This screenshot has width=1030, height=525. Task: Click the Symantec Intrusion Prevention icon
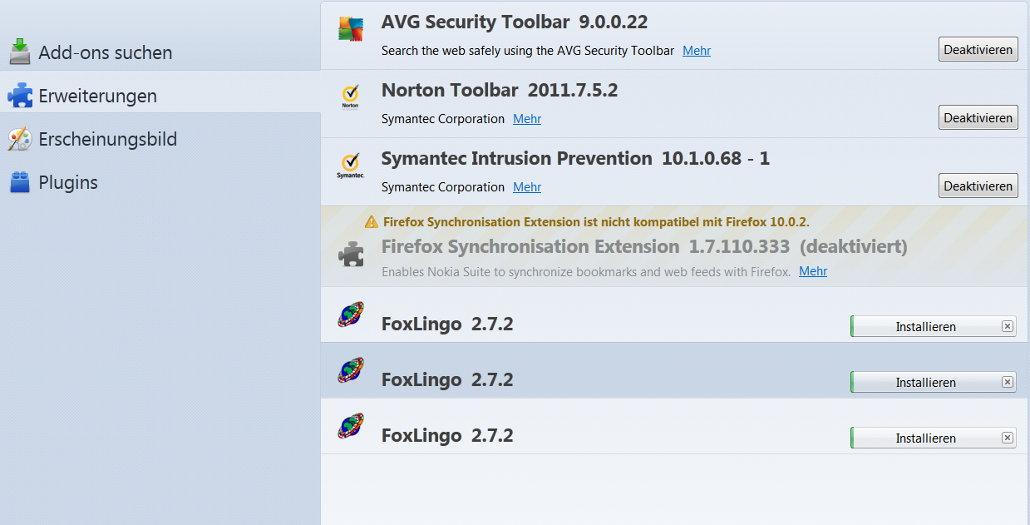tap(351, 165)
